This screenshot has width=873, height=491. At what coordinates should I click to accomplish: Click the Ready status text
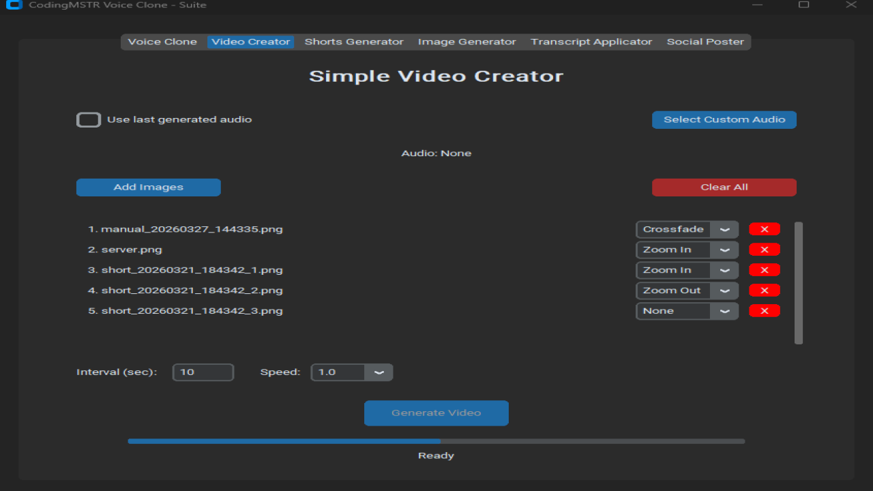tap(436, 456)
